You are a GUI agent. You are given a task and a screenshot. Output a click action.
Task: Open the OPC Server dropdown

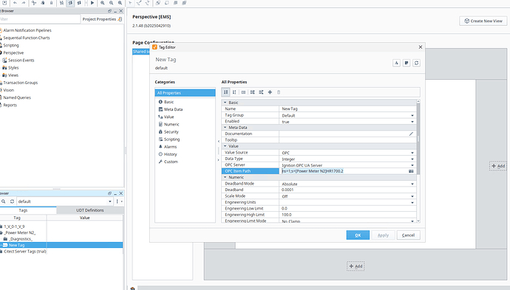(x=412, y=165)
